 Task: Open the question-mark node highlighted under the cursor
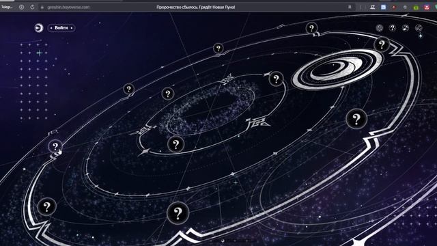coord(55,146)
